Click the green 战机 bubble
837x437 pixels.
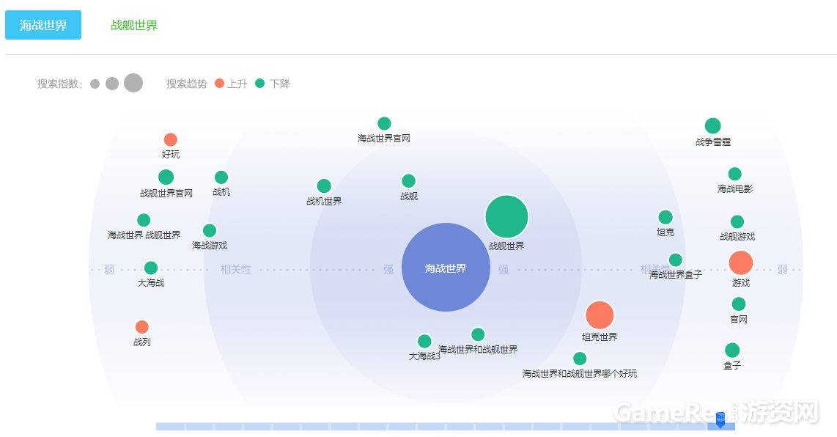(x=221, y=177)
